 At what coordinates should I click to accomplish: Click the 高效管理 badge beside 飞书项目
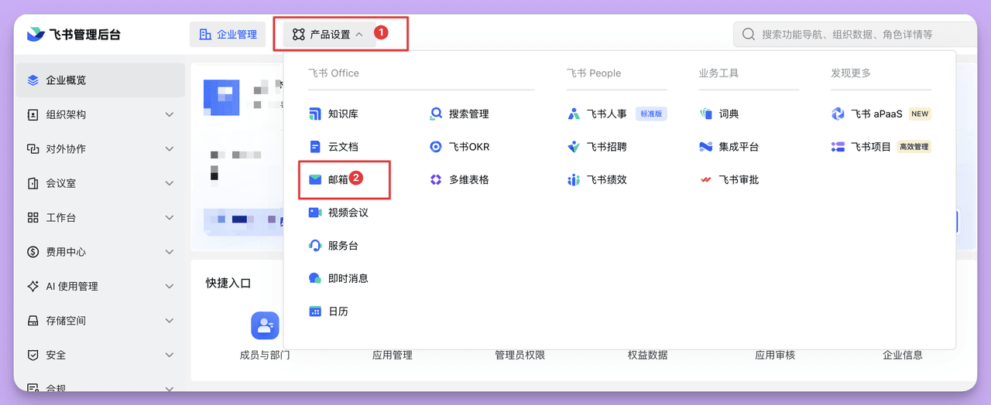914,146
